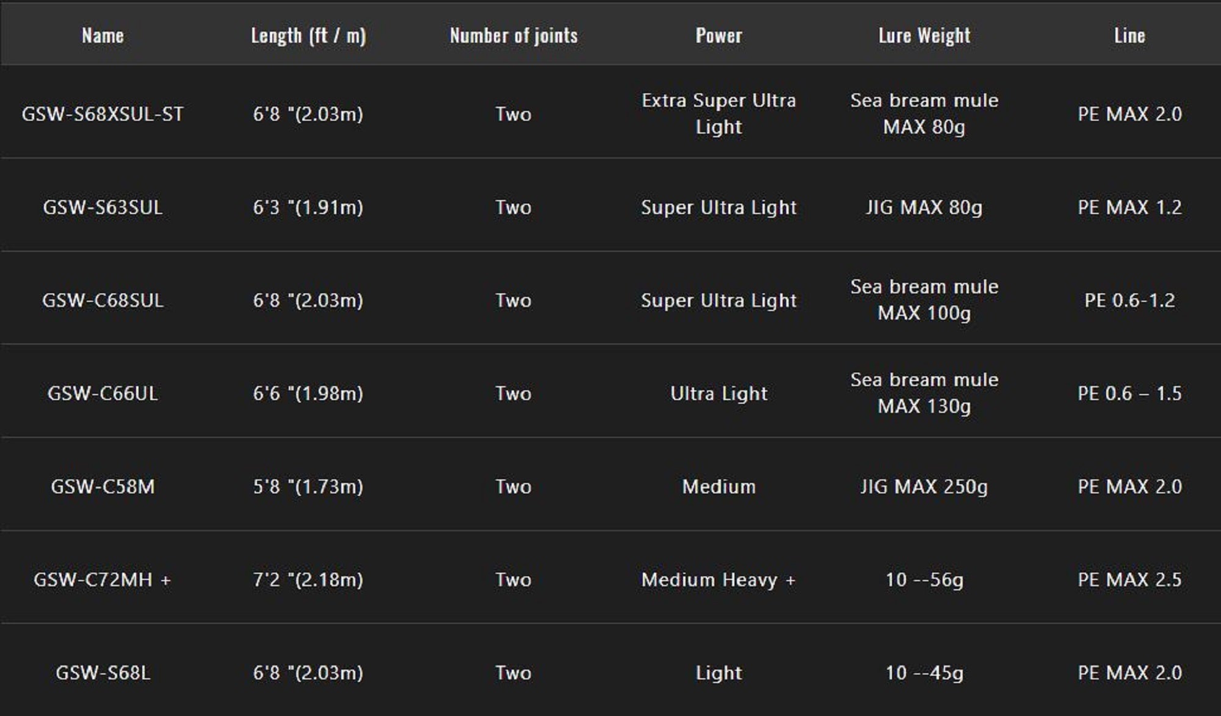1221x716 pixels.
Task: Select the GSW-S68L model name
Action: point(103,673)
